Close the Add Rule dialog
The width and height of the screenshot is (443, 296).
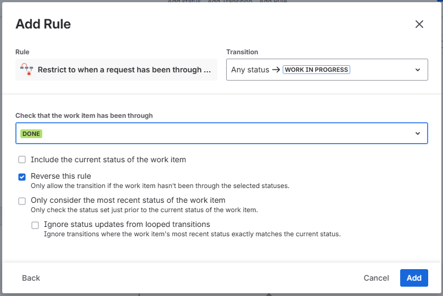point(419,24)
